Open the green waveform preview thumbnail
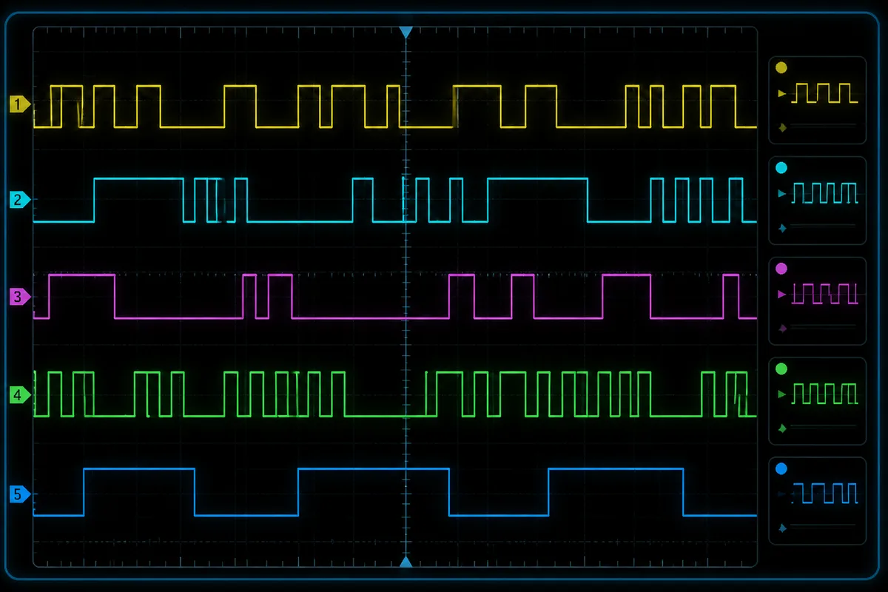 pyautogui.click(x=825, y=393)
